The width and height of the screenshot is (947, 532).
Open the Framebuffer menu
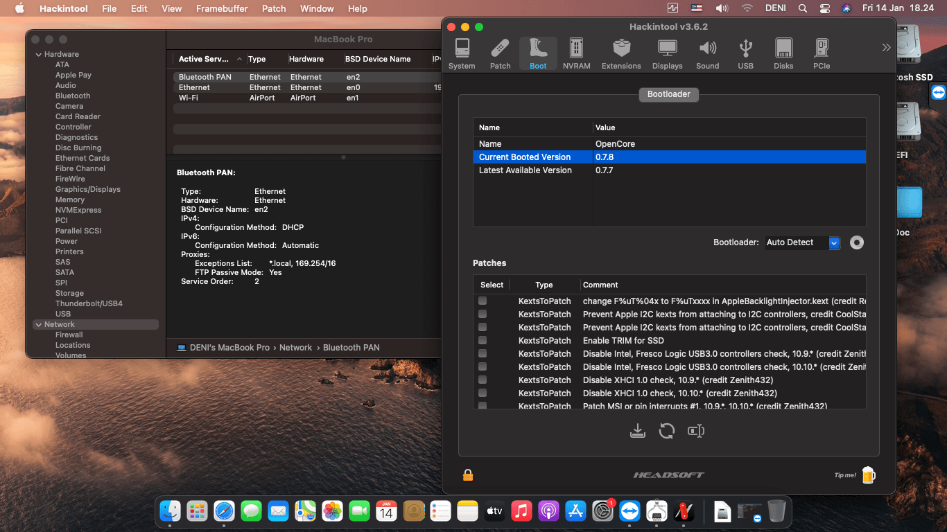tap(223, 8)
